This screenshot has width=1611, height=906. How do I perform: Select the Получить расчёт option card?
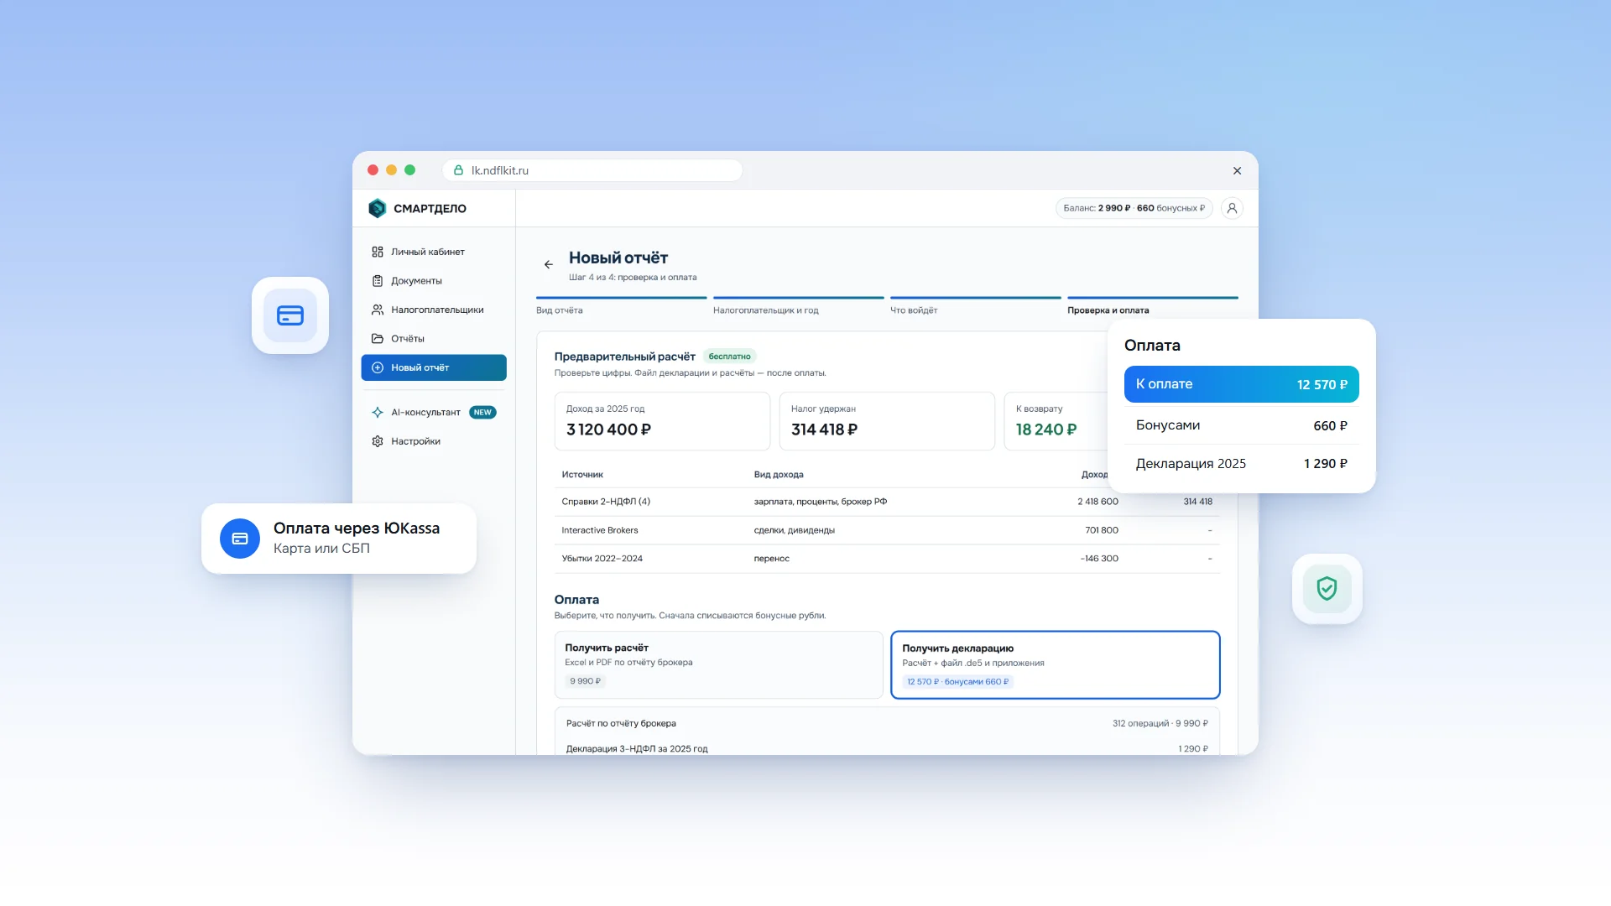pos(719,664)
